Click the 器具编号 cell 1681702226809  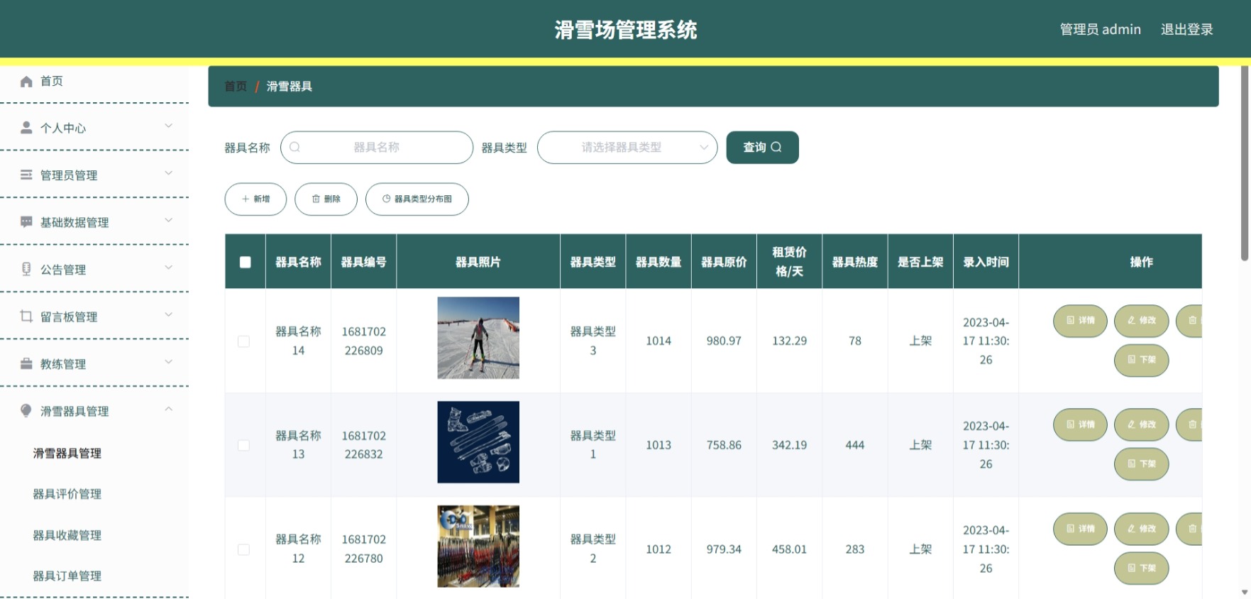pyautogui.click(x=363, y=341)
